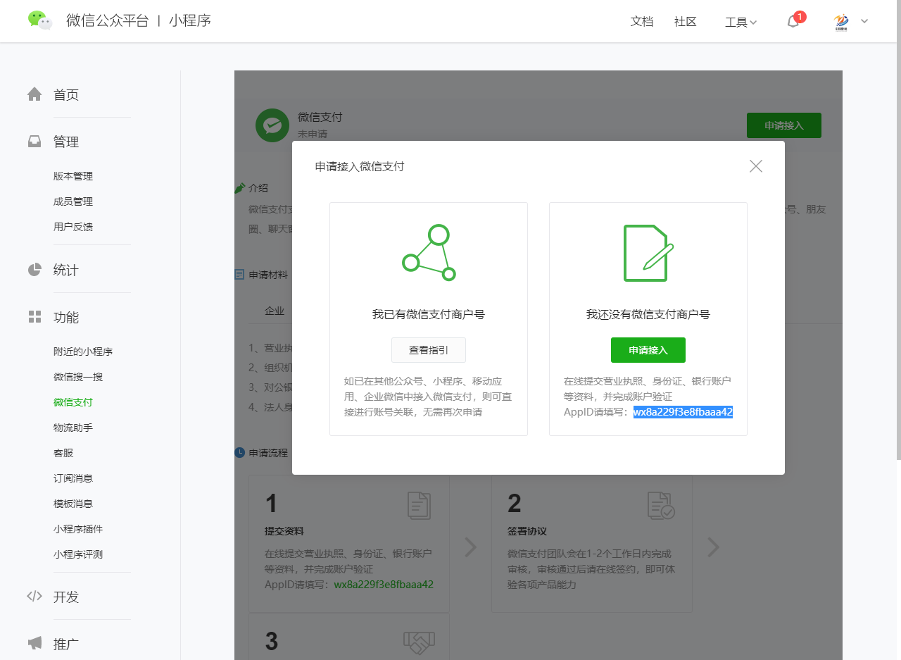Expand the account dropdown arrow
Viewport: 901px width, 660px height.
[864, 21]
